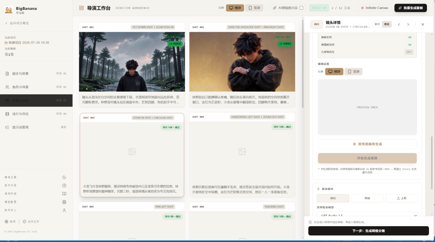The width and height of the screenshot is (435, 242).
Task: Click SHOT 004 image placeholder icon
Action: click(242, 152)
